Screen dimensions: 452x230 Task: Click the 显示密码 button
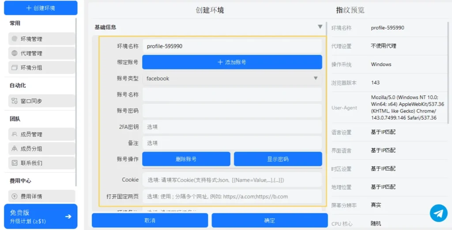pyautogui.click(x=278, y=159)
